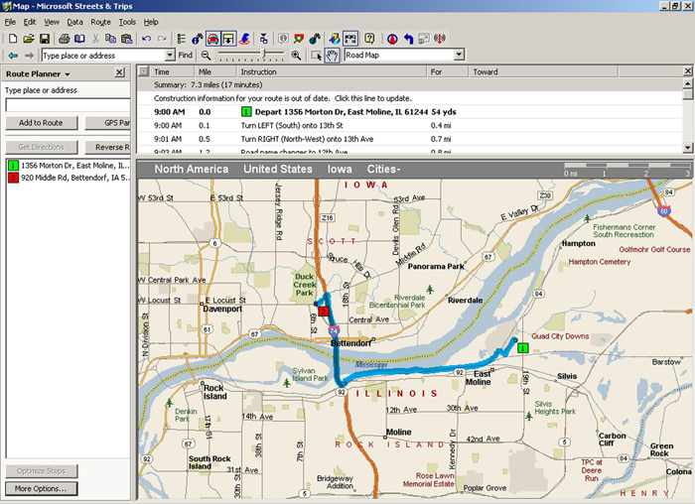The image size is (695, 504).
Task: Click the More Options button
Action: (x=41, y=488)
